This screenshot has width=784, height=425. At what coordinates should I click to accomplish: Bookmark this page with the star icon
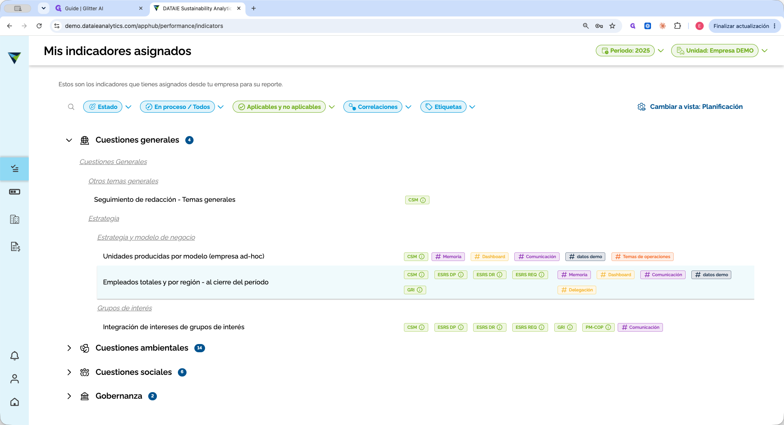pyautogui.click(x=612, y=26)
